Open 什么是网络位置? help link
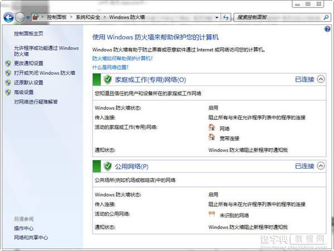 pos(110,68)
